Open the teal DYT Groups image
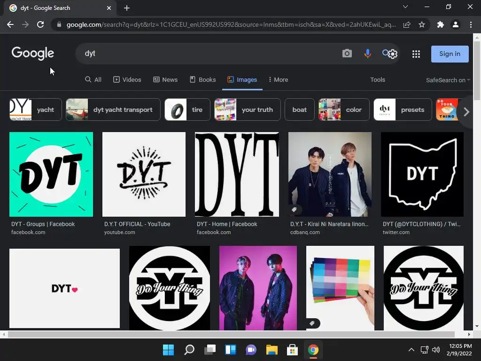 (51, 174)
